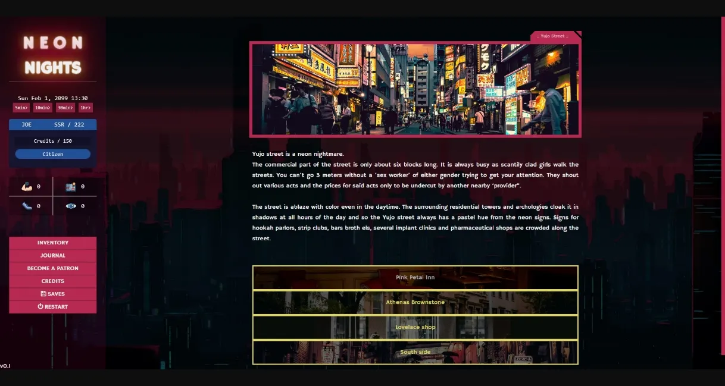
Task: Click the NEON NIGHTS logo
Action: (x=52, y=54)
